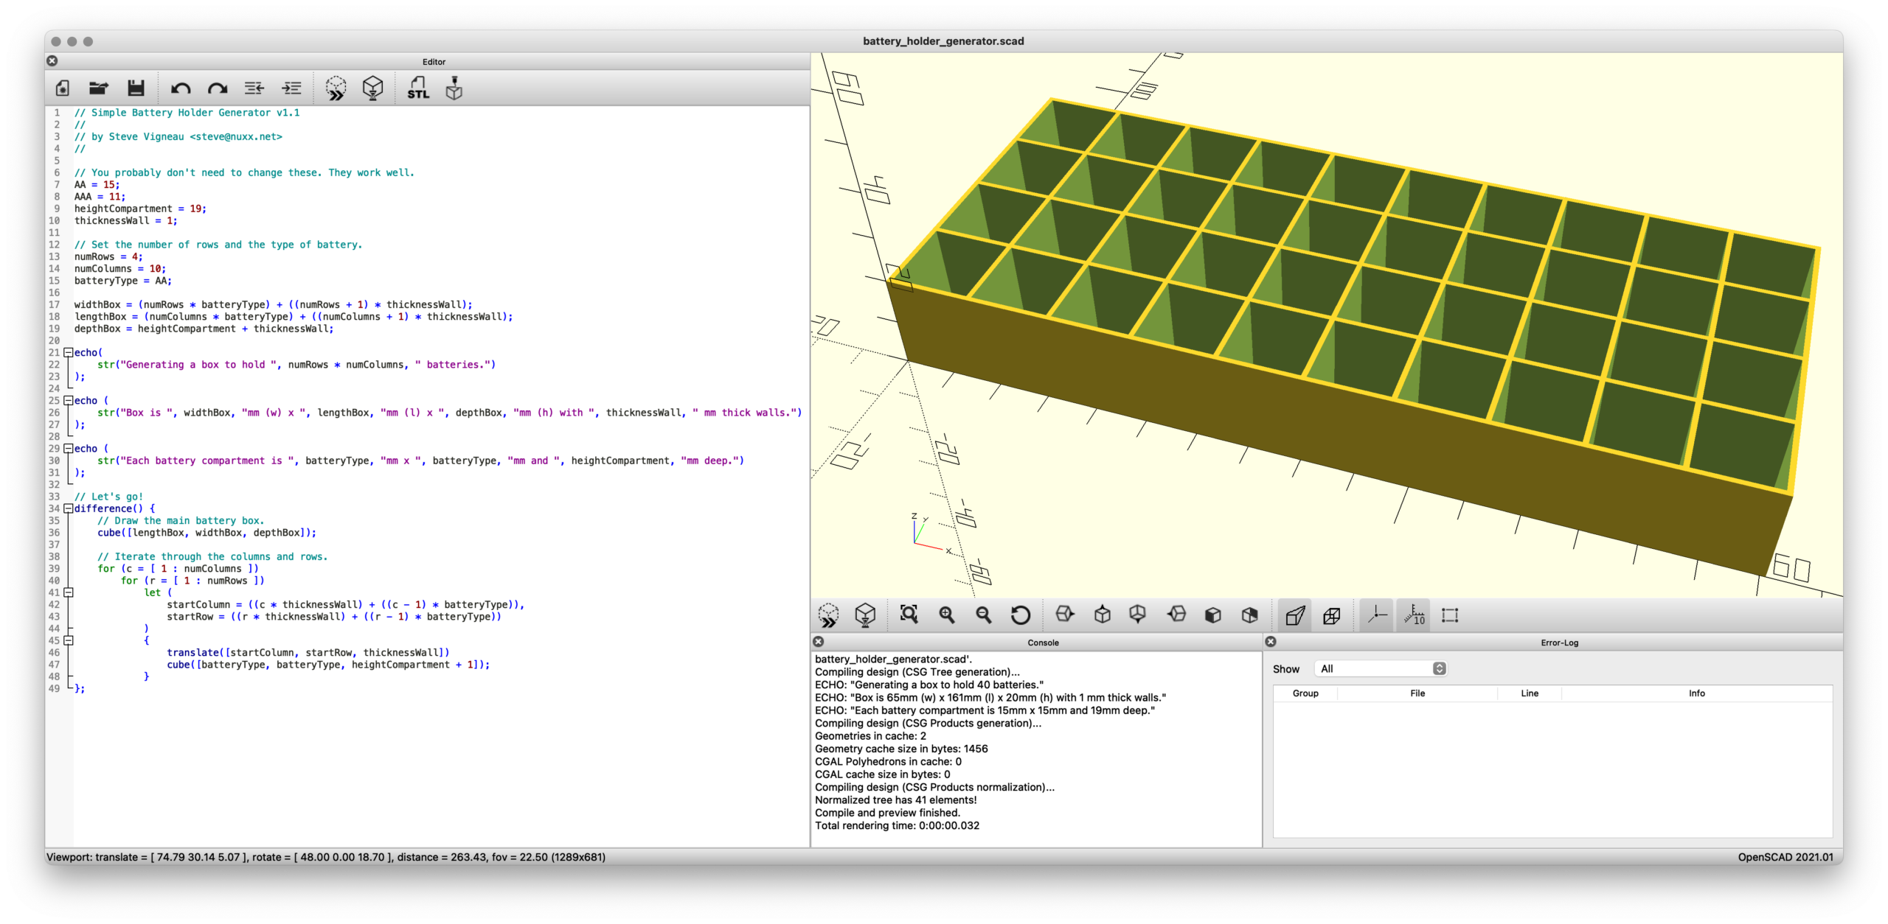Reset the 3D view with circular arrow
The height and width of the screenshot is (924, 1888).
point(1020,615)
